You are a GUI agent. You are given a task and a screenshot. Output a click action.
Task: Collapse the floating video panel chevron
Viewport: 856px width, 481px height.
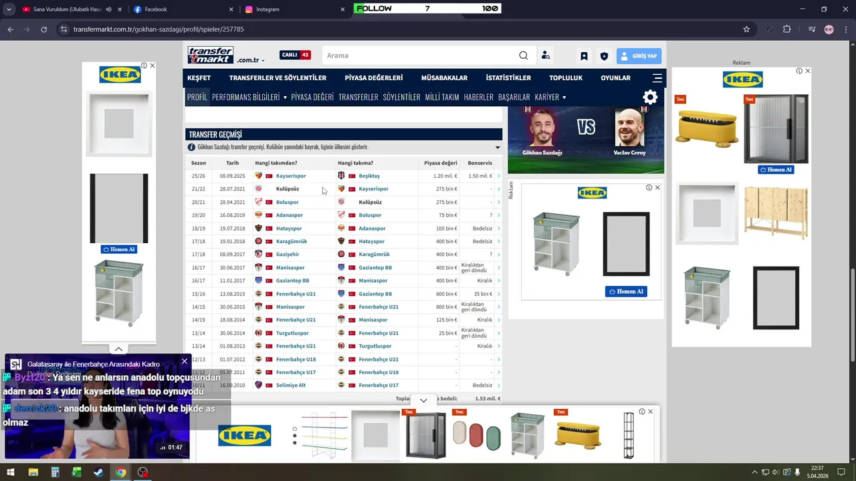118,349
